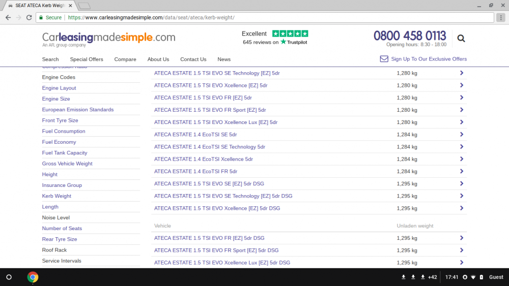Viewport: 509px width, 286px height.
Task: Open European Emission Standards sidebar link
Action: (x=78, y=110)
